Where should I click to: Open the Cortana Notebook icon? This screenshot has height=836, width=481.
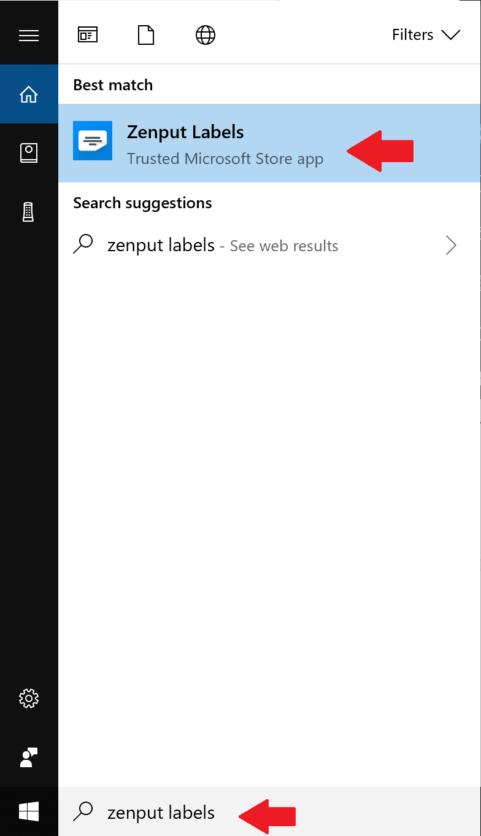coord(29,153)
